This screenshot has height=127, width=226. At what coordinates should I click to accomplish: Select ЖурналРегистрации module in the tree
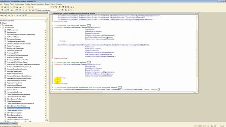pos(13,46)
